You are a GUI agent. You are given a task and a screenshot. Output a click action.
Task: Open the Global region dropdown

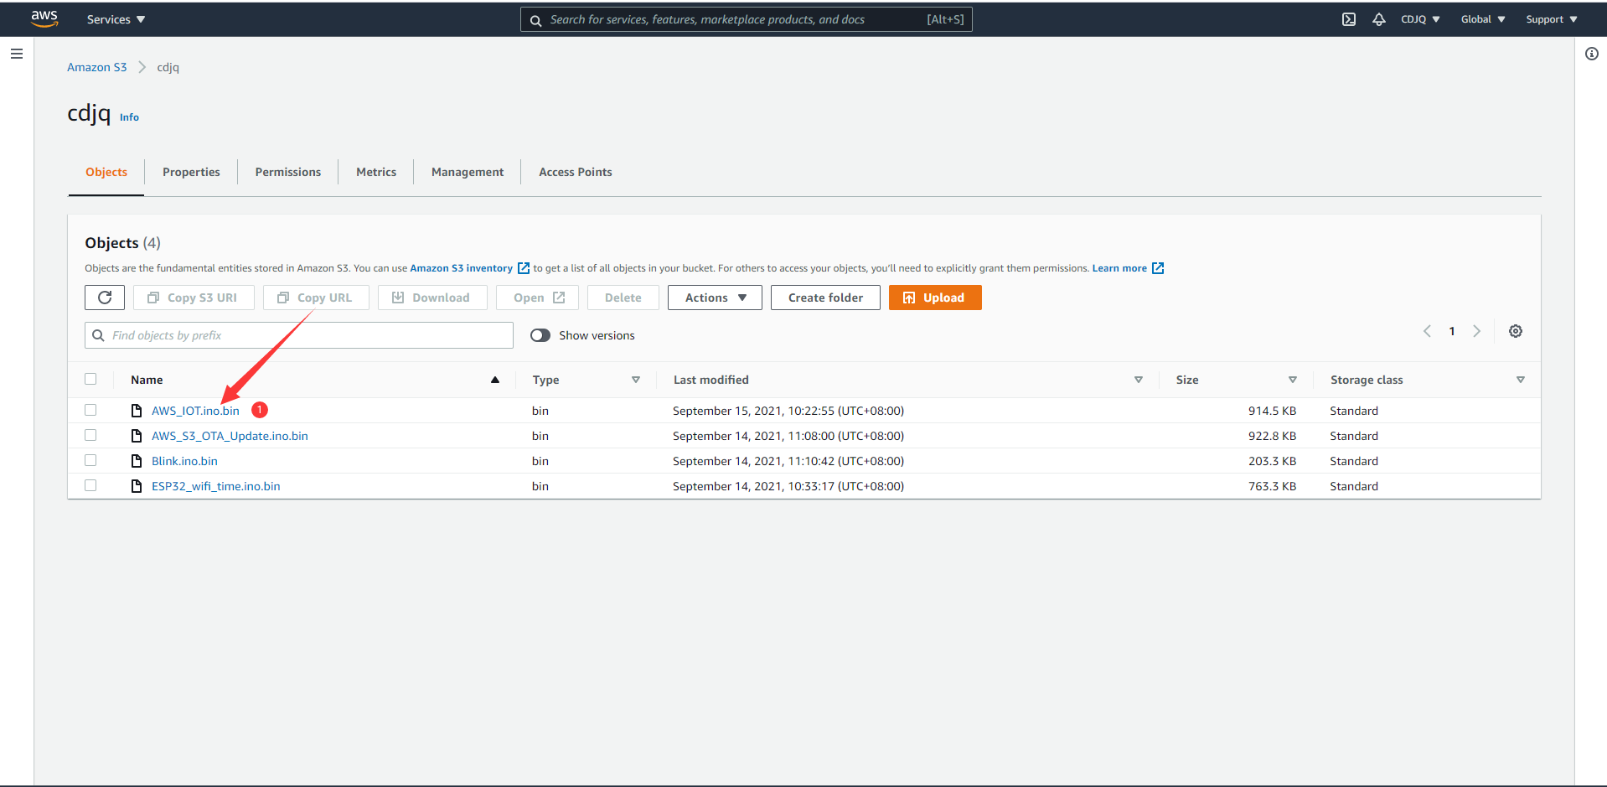(1483, 19)
